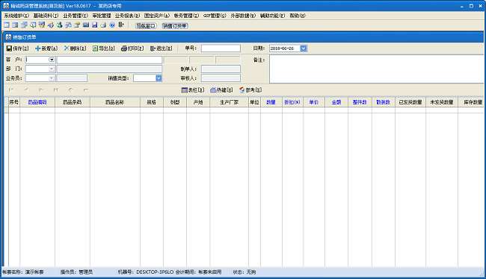Click status bar text 操作员: 管理员
Screen dimensions: 486x279
[76, 272]
